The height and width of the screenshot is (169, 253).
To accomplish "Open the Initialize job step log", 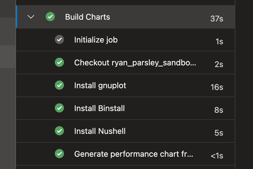I will [x=96, y=40].
